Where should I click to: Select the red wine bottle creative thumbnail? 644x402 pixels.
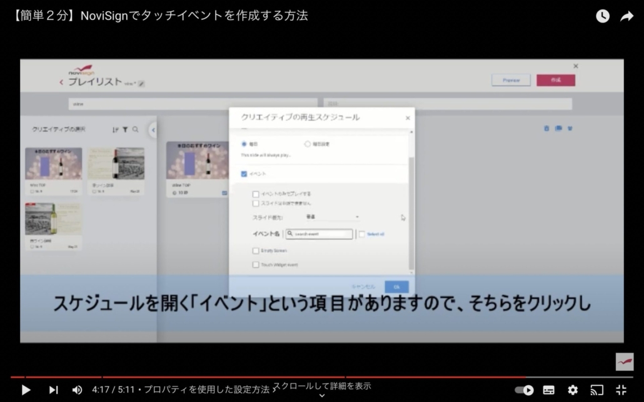116,164
